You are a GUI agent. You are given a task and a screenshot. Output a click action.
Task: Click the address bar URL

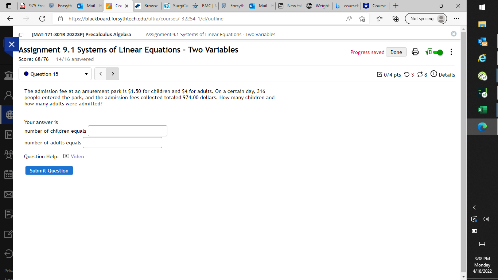pyautogui.click(x=146, y=19)
